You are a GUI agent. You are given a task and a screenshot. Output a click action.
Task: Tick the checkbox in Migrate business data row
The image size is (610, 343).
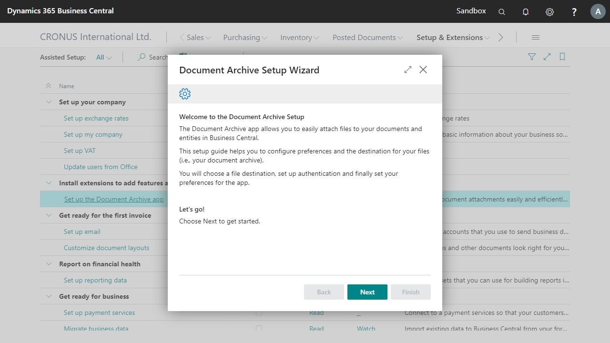coord(259,329)
